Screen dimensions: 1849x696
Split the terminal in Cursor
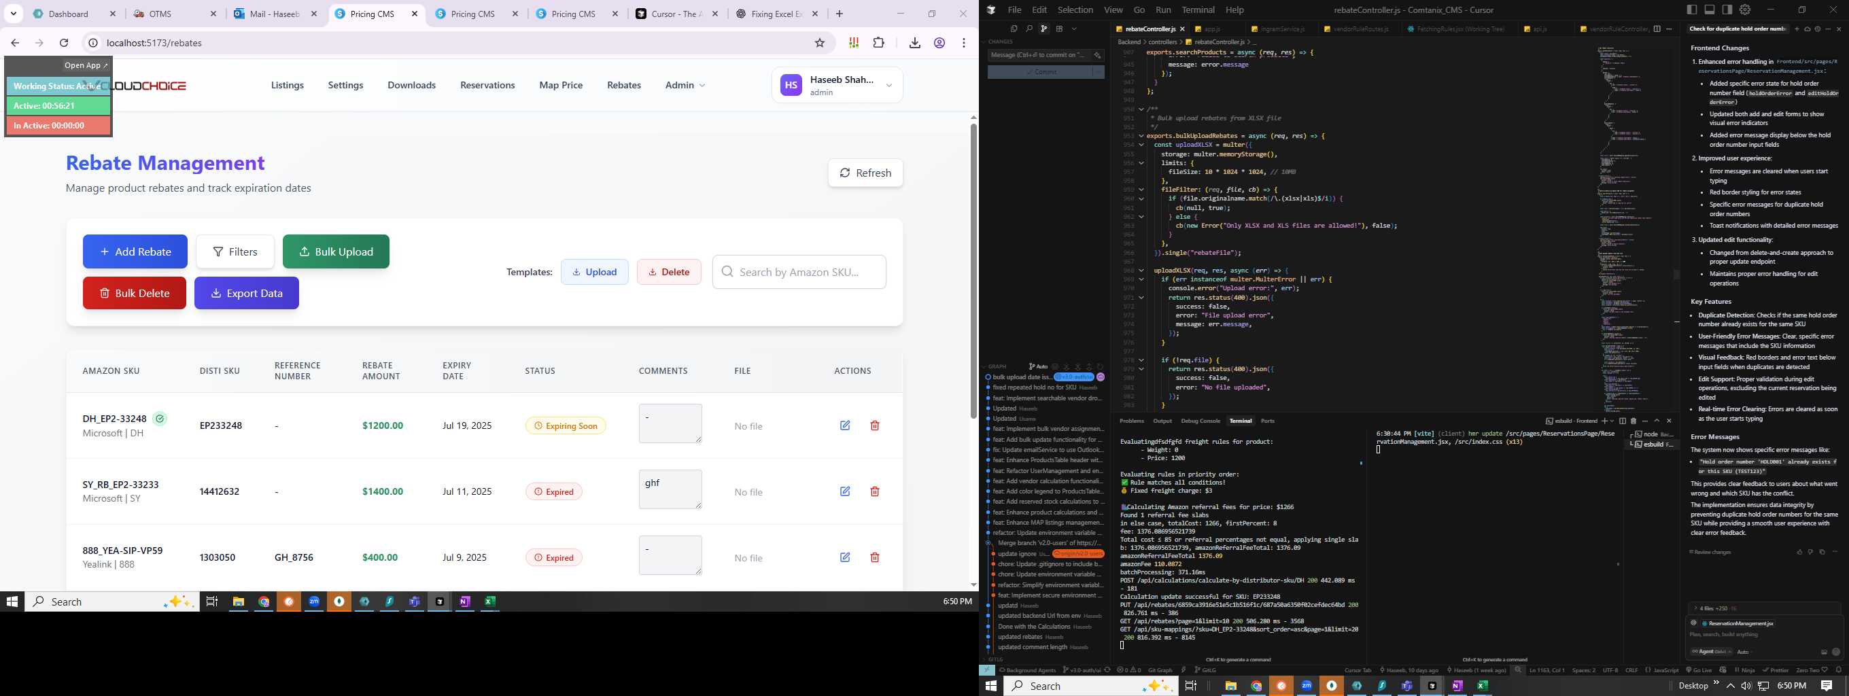[x=1623, y=421]
